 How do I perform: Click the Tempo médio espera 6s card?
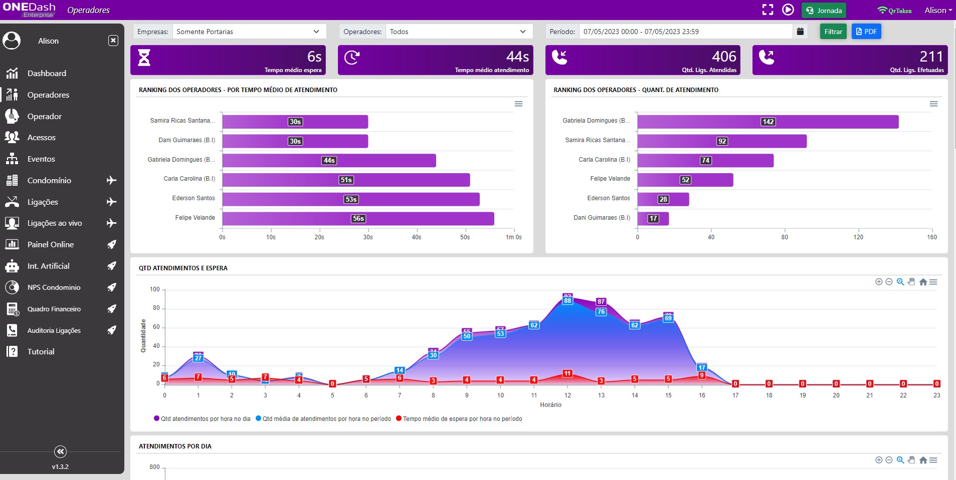(228, 60)
